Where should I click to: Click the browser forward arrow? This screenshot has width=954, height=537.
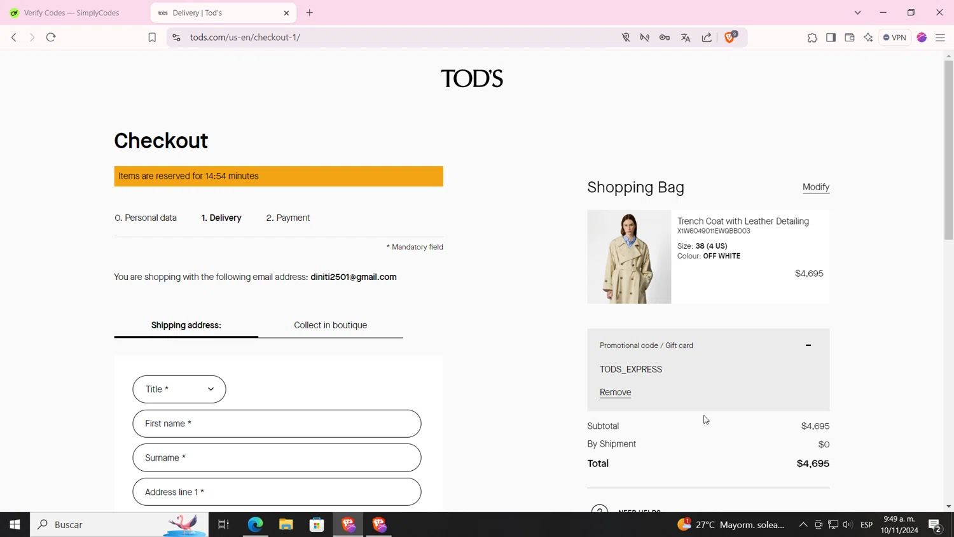click(32, 38)
